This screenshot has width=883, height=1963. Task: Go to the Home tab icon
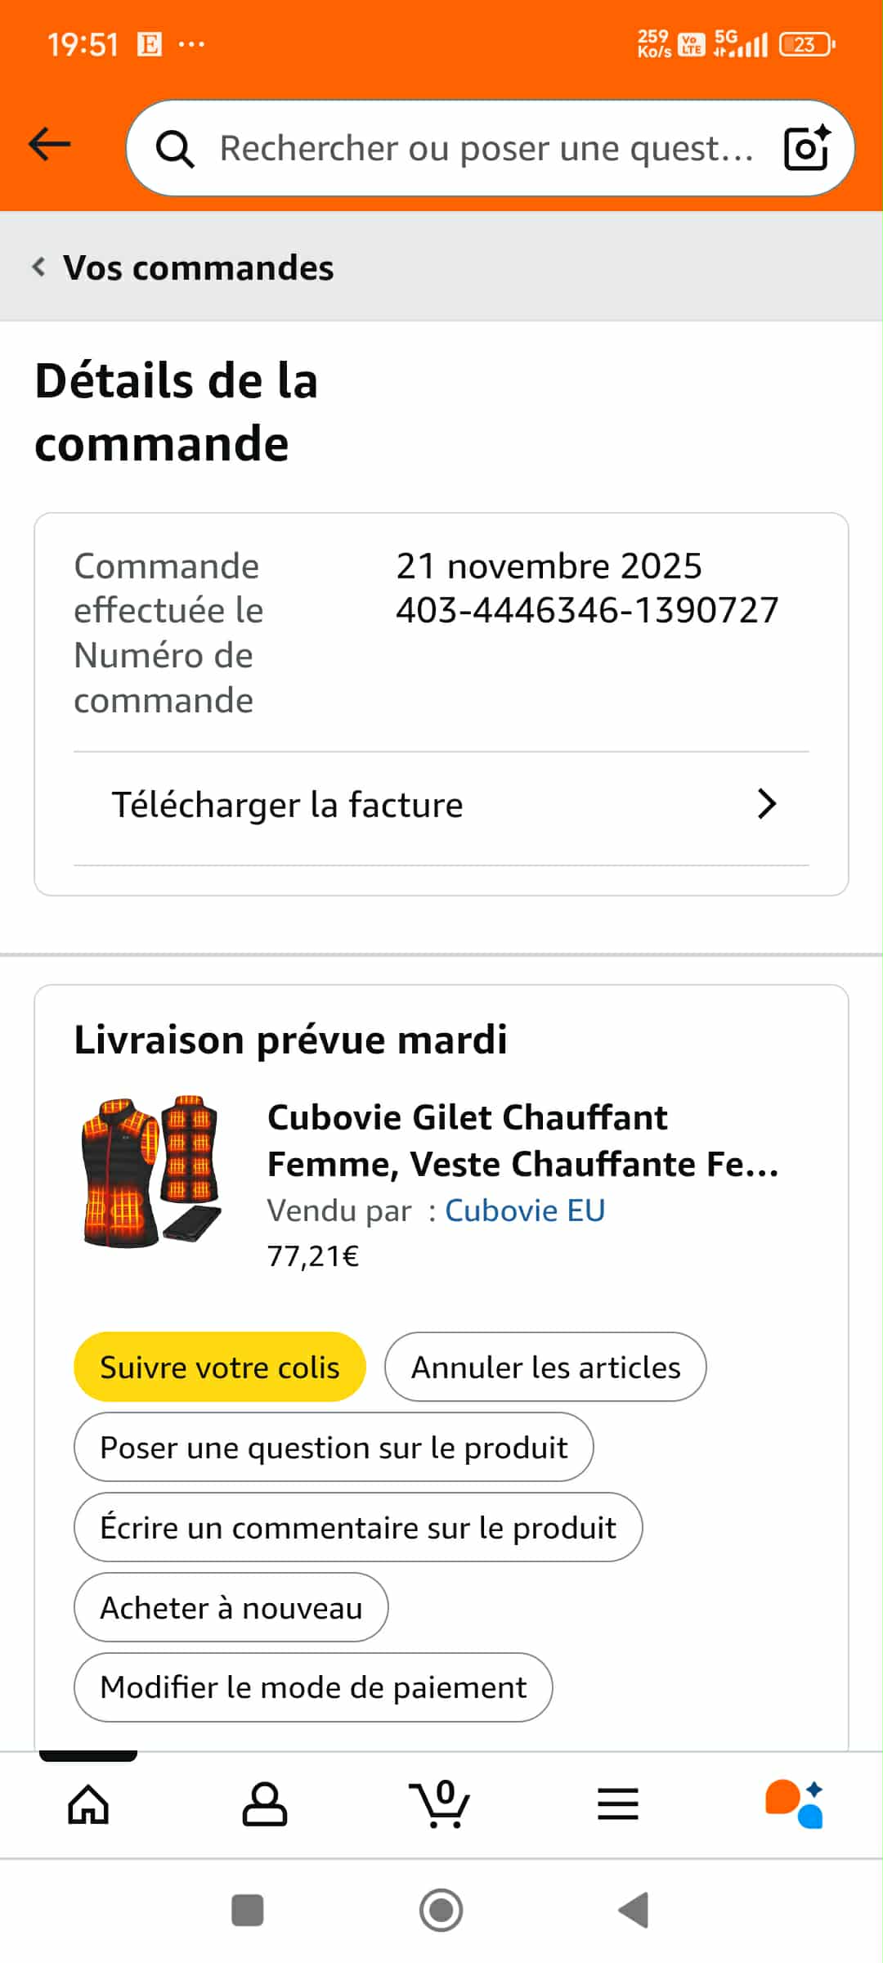[88, 1804]
